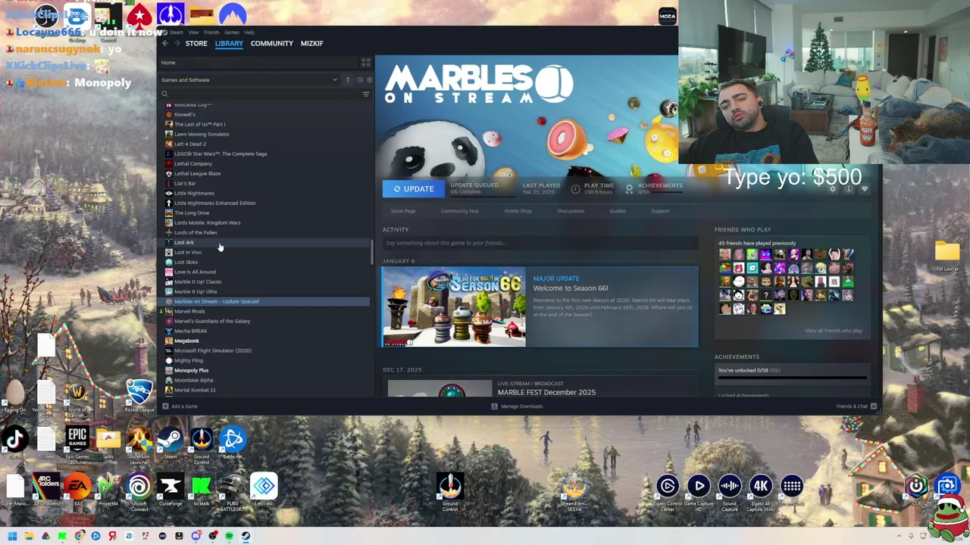Viewport: 970px width, 545px height.
Task: Click the blue UPDATE button
Action: pos(413,188)
